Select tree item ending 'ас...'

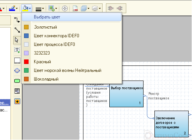point(4,110)
